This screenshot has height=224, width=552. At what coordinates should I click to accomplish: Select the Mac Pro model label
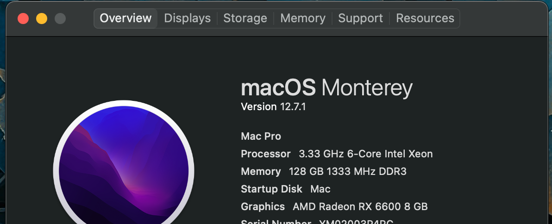pos(261,137)
